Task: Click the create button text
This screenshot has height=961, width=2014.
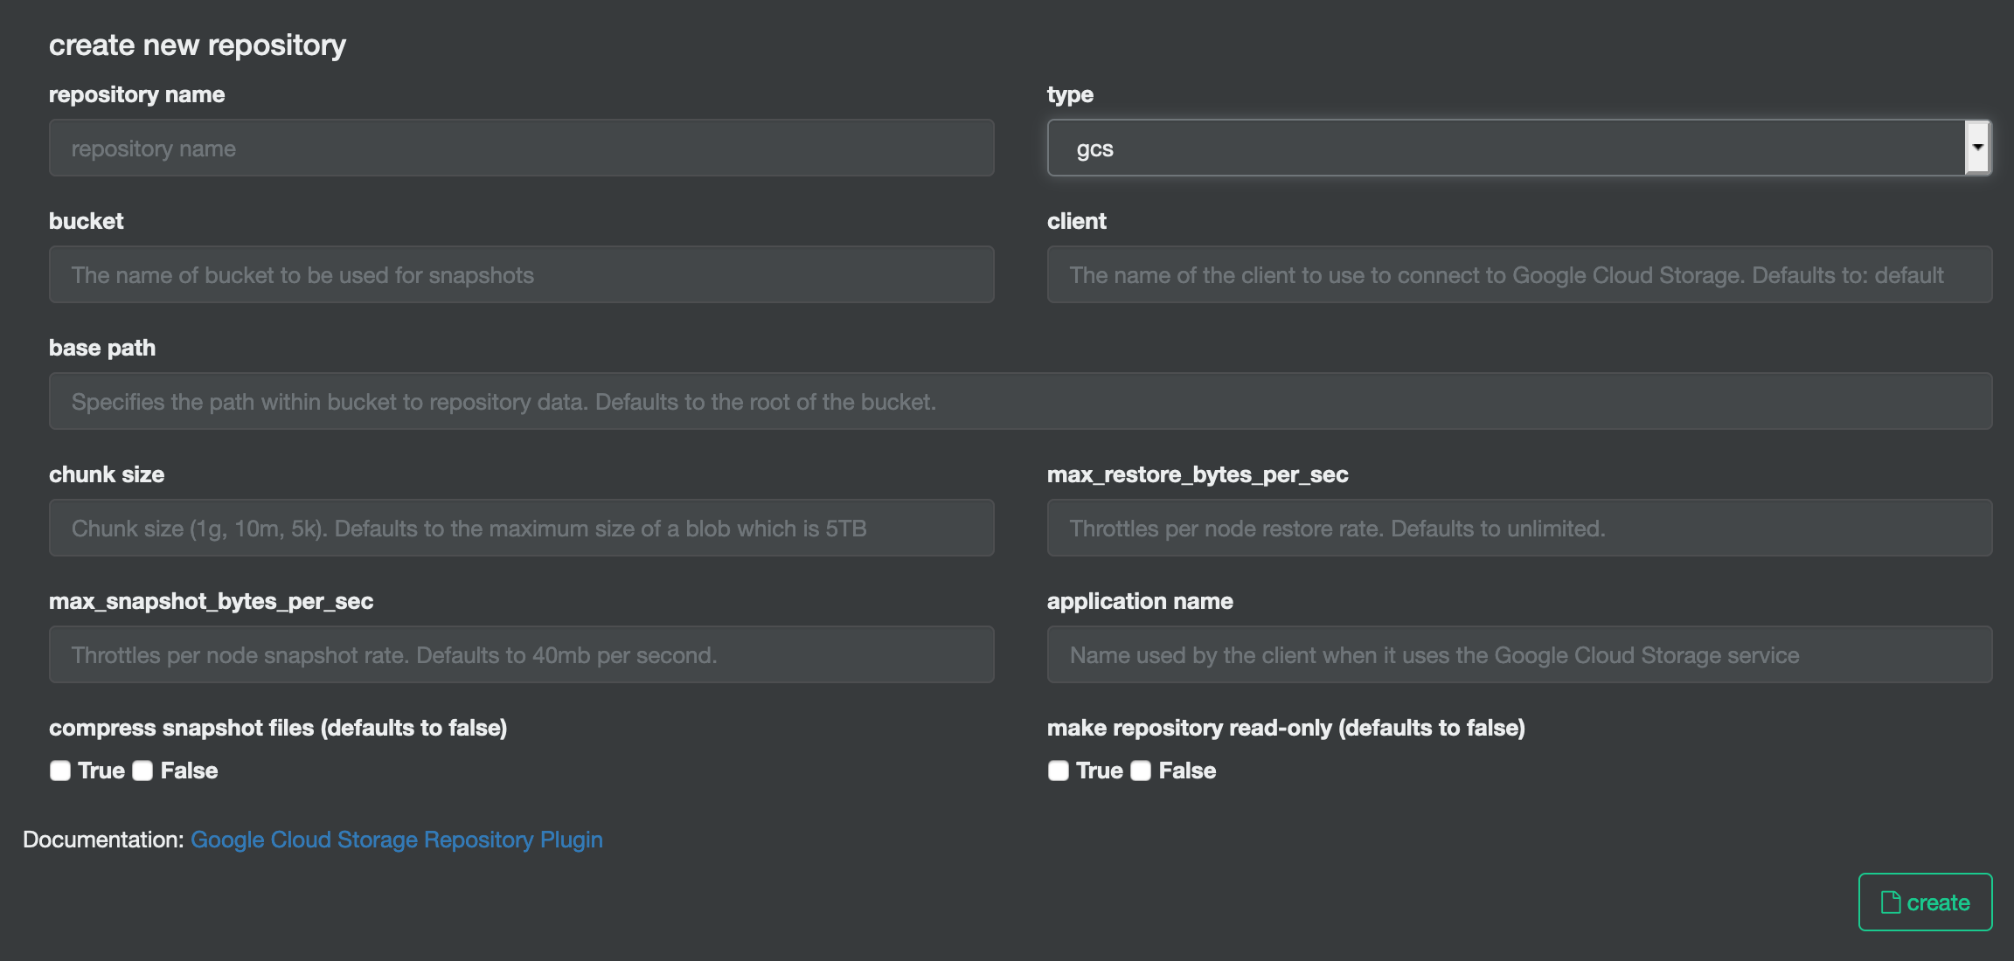Action: pyautogui.click(x=1938, y=902)
